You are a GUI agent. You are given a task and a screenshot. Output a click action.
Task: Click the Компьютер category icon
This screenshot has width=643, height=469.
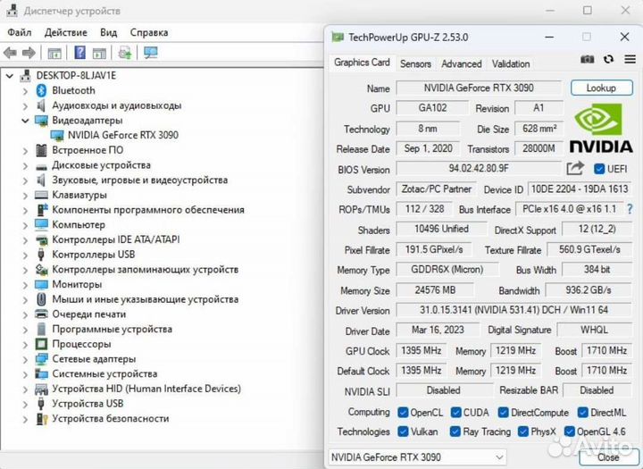pos(41,224)
